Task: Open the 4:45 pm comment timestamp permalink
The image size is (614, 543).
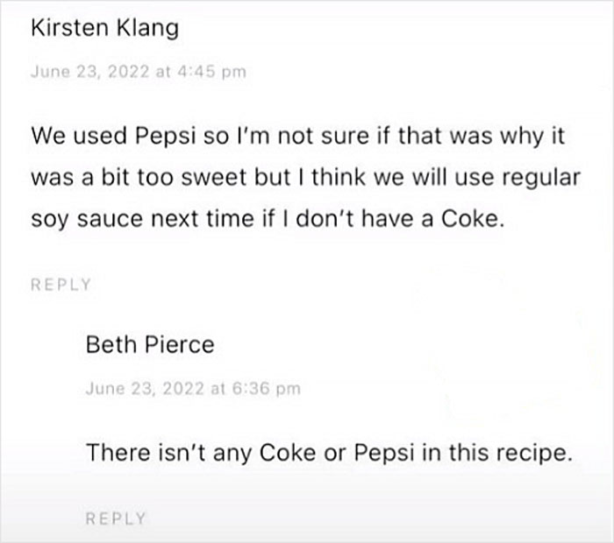Action: (138, 72)
